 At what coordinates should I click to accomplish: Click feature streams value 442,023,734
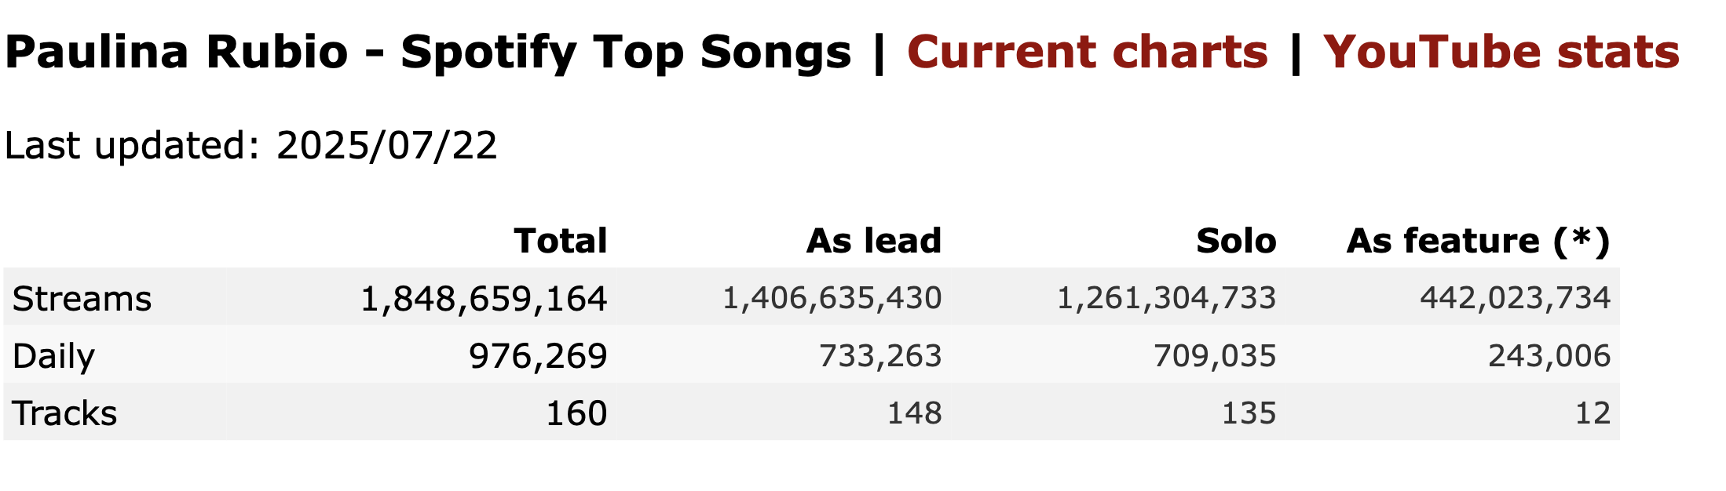[x=1516, y=298]
